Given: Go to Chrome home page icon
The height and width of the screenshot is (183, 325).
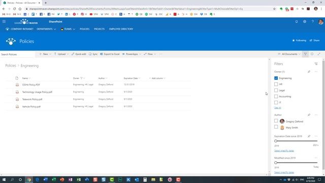Looking at the screenshot, I should click(20, 9).
